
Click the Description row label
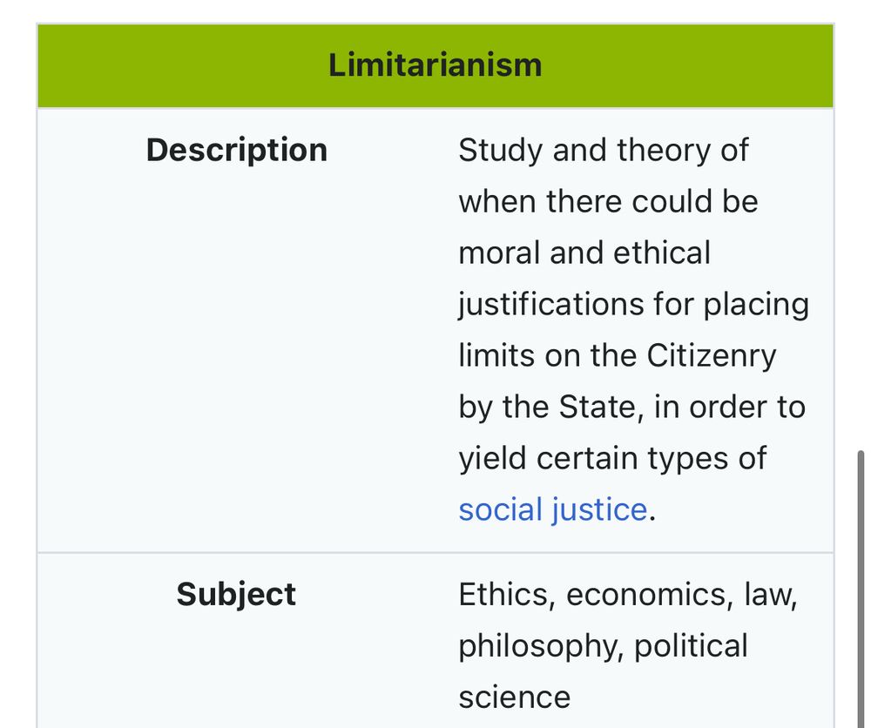(x=236, y=150)
